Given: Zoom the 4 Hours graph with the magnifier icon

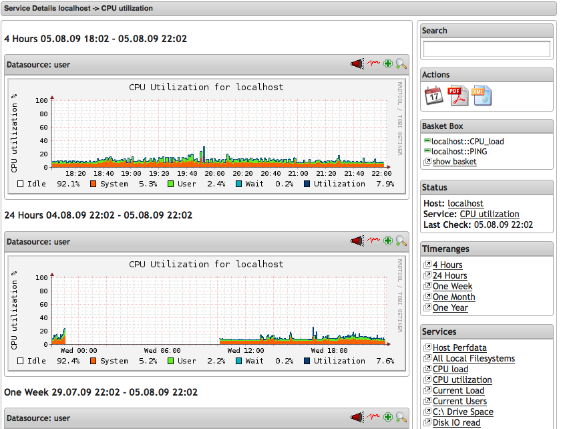Looking at the screenshot, I should [401, 63].
